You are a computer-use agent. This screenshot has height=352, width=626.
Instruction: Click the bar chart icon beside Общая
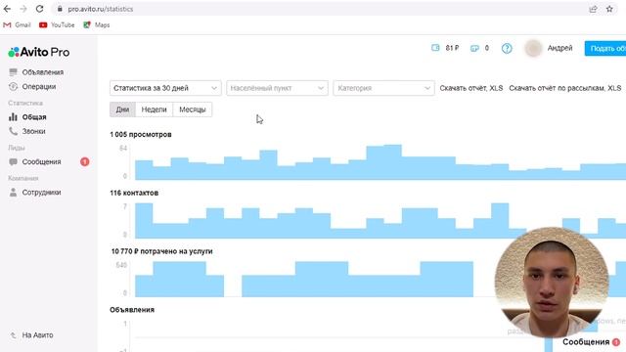tap(13, 117)
